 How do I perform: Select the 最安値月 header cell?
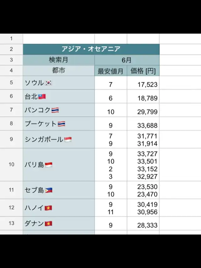pyautogui.click(x=111, y=71)
